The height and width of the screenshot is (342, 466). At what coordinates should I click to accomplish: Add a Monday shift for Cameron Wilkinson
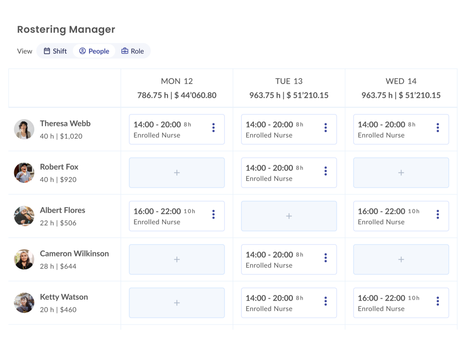pos(177,259)
